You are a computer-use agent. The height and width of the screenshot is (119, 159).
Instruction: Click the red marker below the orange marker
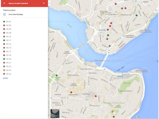114,117
